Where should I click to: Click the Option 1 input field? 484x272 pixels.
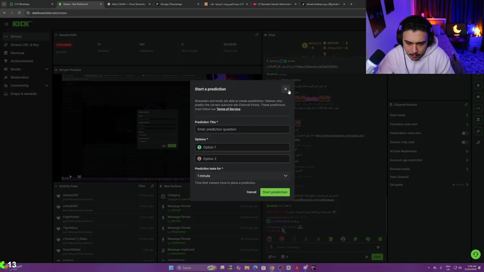pyautogui.click(x=242, y=147)
